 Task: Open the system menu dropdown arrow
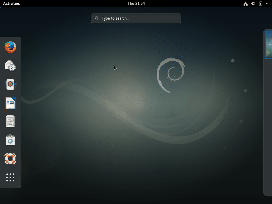pos(267,3)
